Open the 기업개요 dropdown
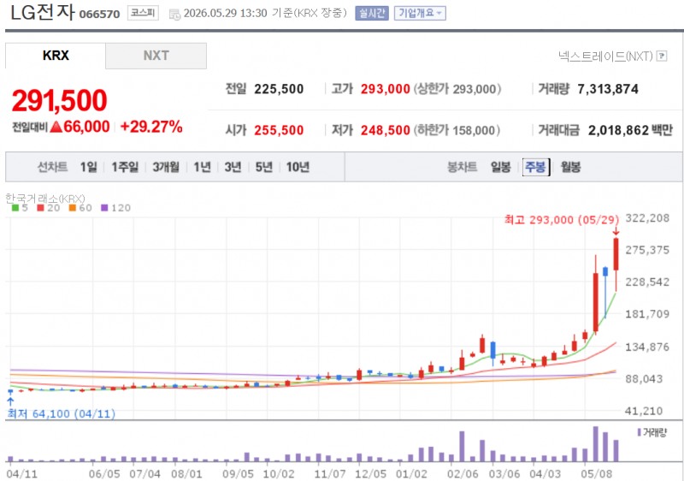Screen dimensions: 684x481 (420, 13)
